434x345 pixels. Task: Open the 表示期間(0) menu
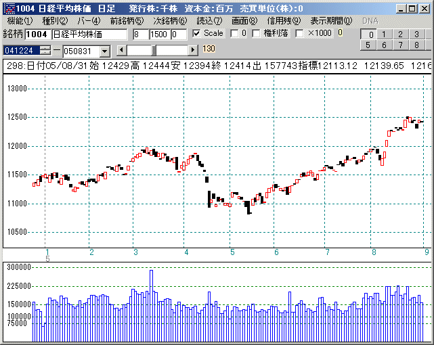tap(331, 21)
